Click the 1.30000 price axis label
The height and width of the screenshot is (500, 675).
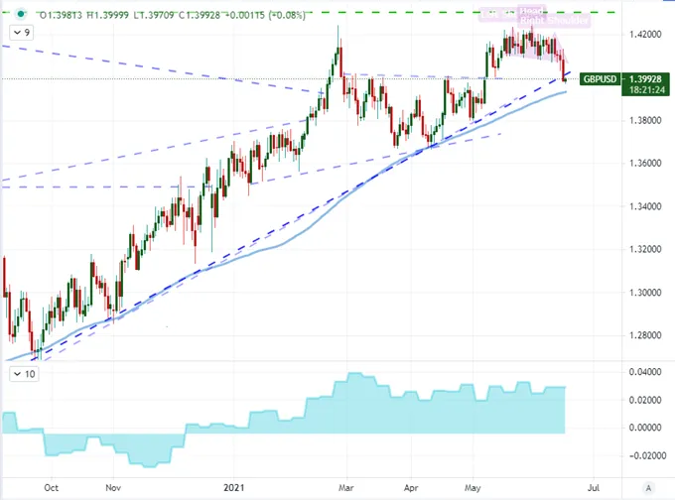click(645, 293)
